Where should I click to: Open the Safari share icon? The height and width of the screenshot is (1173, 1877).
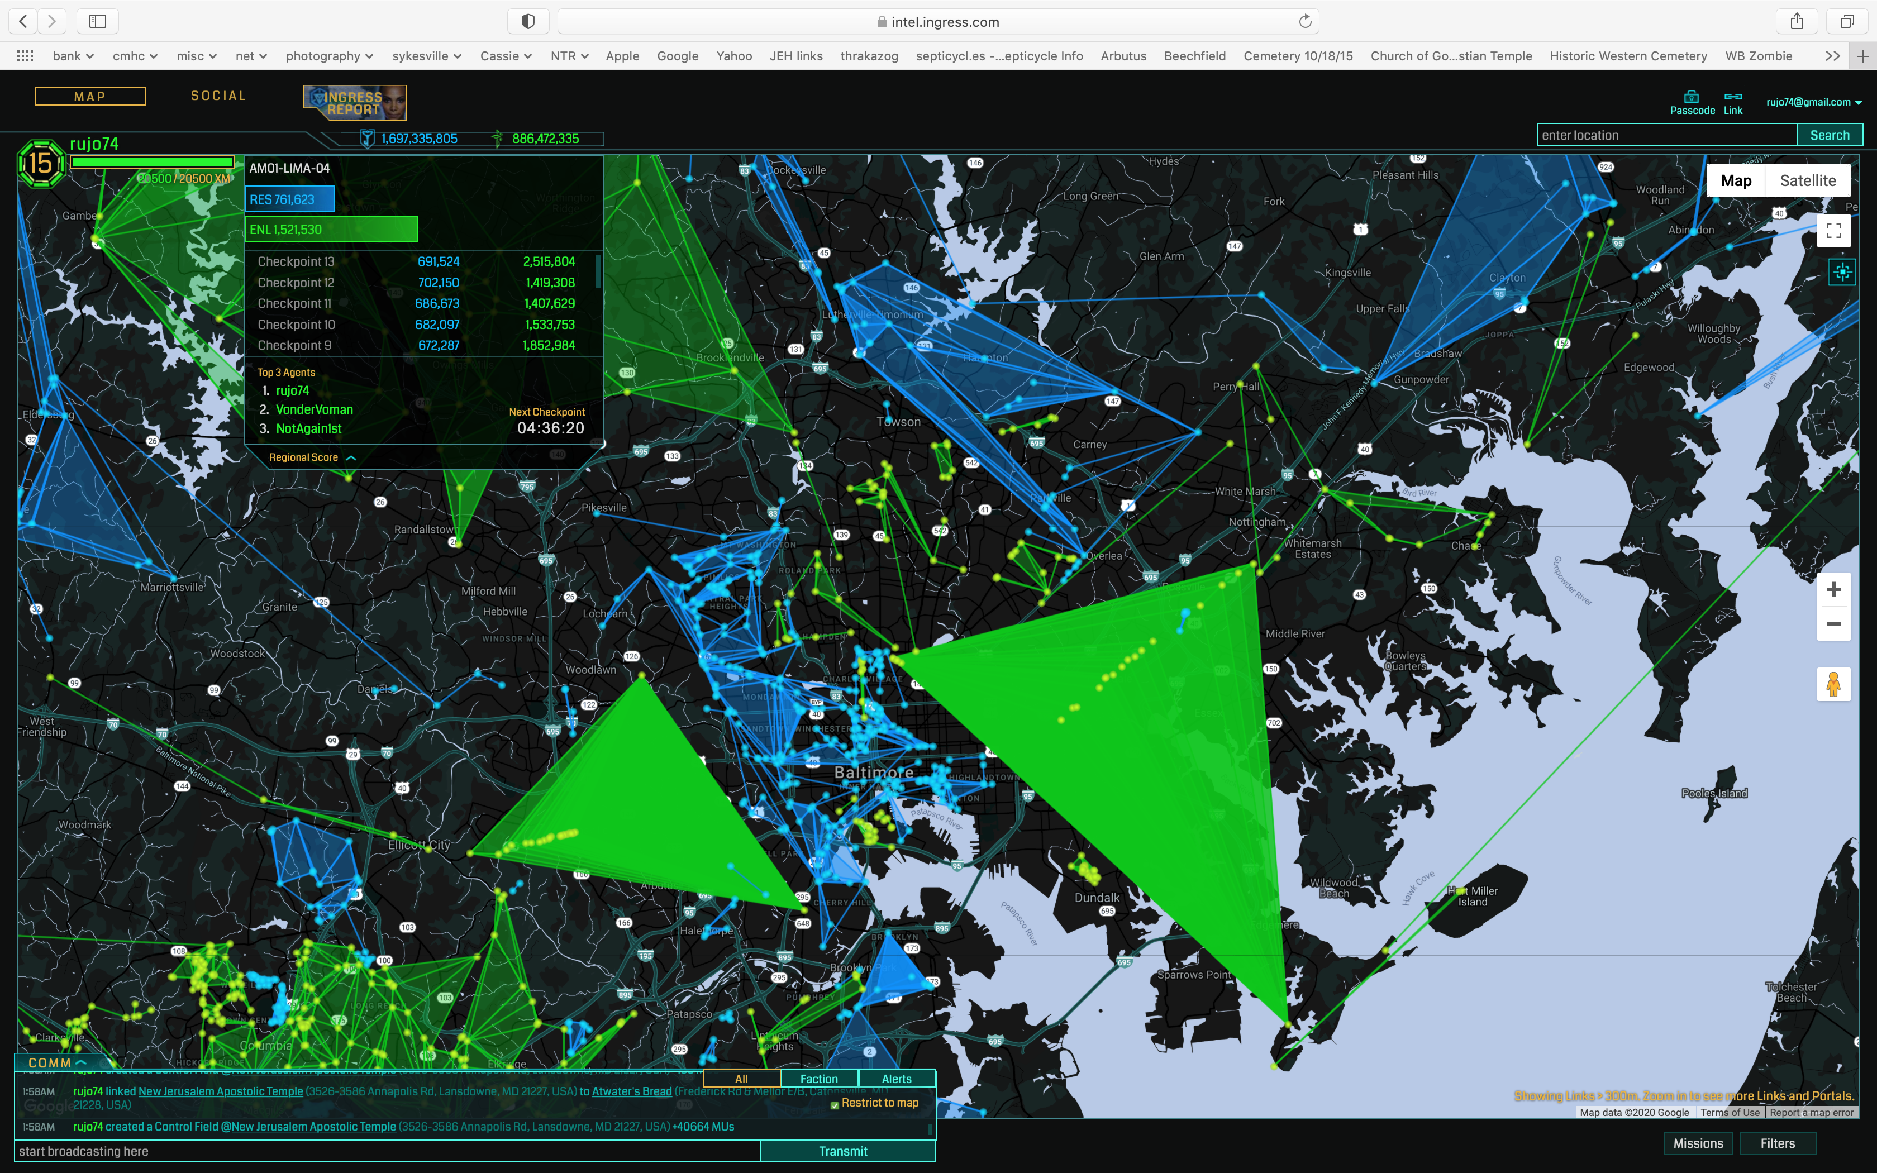pyautogui.click(x=1797, y=21)
